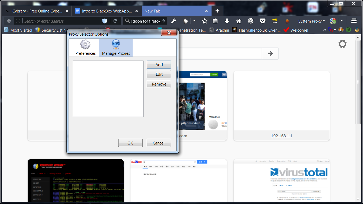Screen dimensions: 363x204
Task: Open the Baidu tile
Action: pos(179,181)
